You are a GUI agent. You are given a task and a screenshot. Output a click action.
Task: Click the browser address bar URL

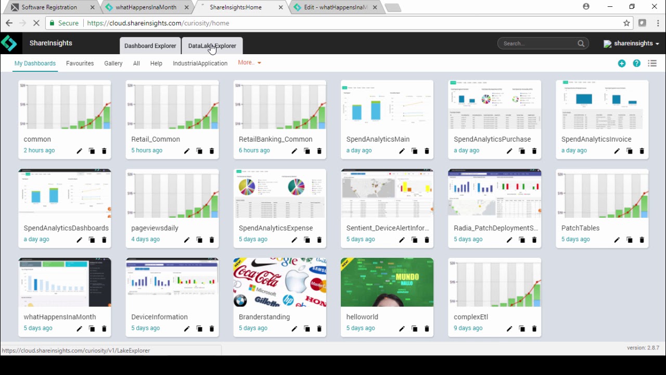click(x=158, y=23)
